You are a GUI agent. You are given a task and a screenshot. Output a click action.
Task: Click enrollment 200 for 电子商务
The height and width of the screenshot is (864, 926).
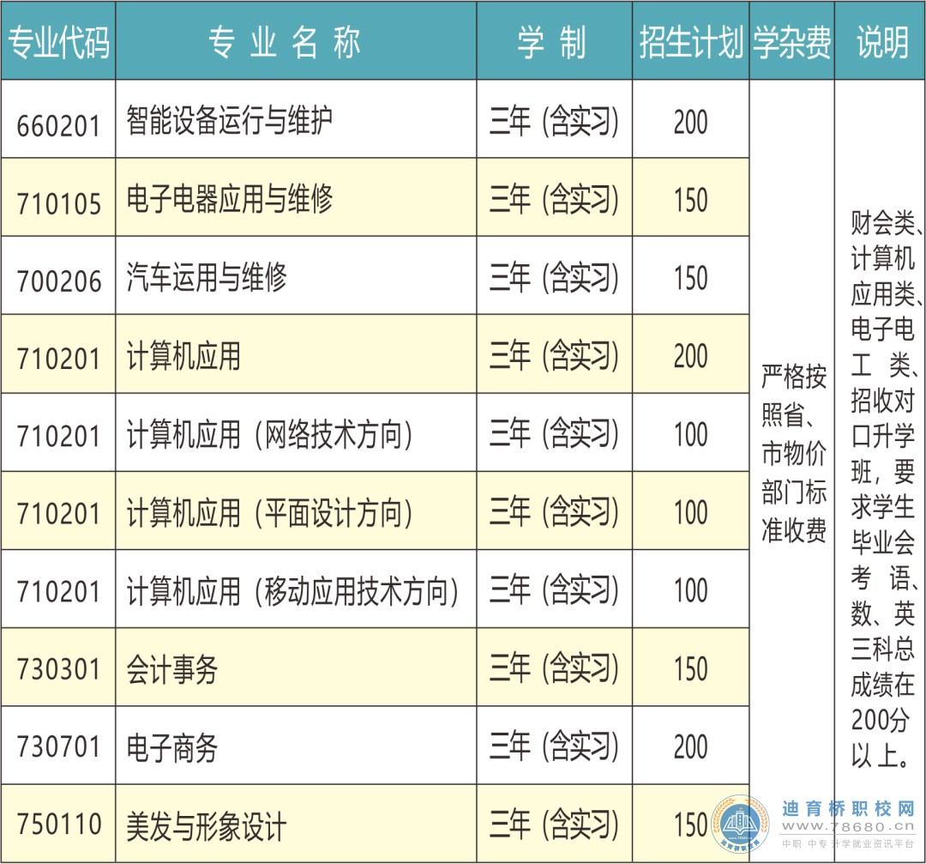coord(690,747)
